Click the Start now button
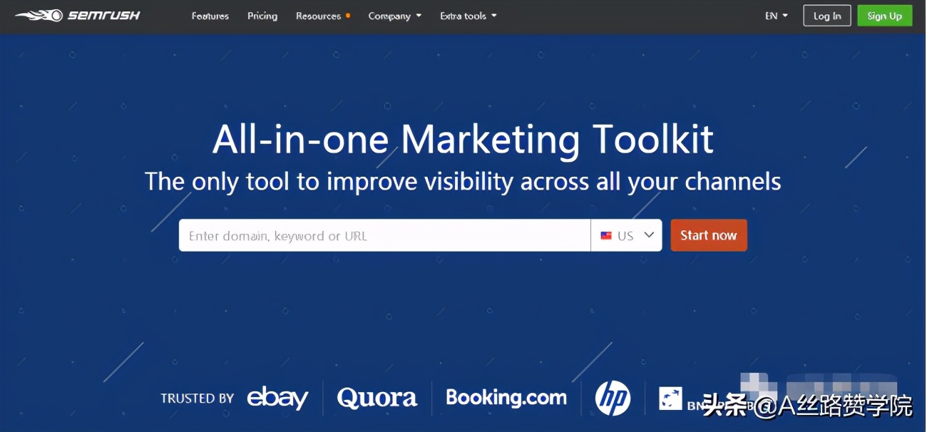The image size is (927, 432). click(709, 235)
